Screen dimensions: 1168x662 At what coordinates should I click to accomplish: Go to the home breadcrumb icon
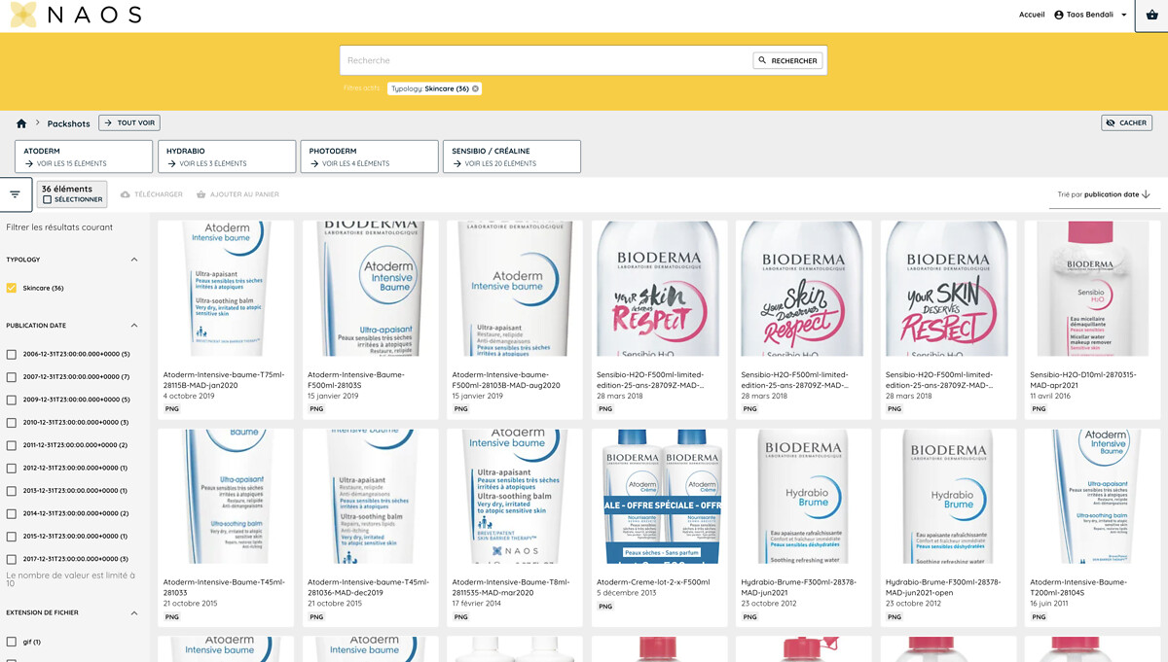pyautogui.click(x=21, y=123)
